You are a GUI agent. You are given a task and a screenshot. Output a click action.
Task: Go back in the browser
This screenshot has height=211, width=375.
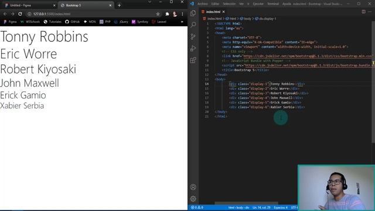[x=5, y=14]
